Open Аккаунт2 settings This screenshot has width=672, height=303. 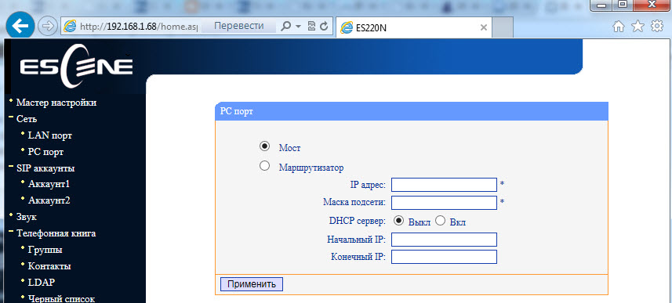[x=49, y=200]
